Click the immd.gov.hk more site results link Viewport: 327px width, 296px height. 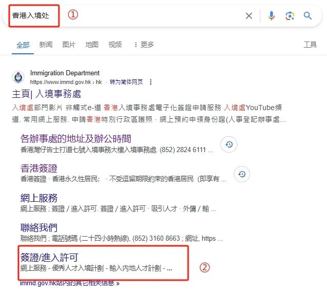pos(70,283)
